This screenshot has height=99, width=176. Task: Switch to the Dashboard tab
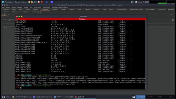coord(5,10)
